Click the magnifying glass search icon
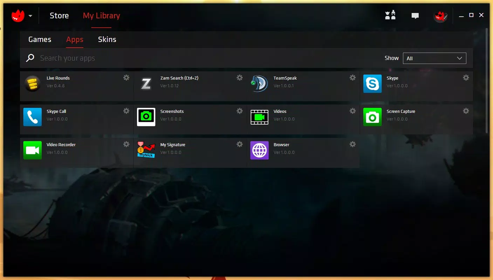Image resolution: width=493 pixels, height=280 pixels. coord(30,58)
